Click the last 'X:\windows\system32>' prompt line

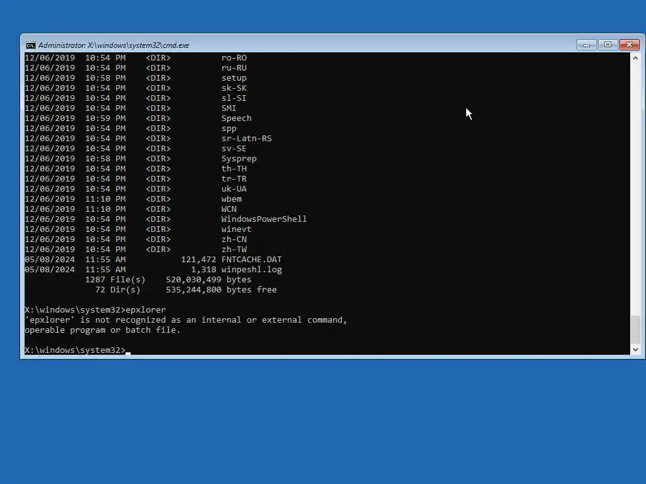point(75,350)
